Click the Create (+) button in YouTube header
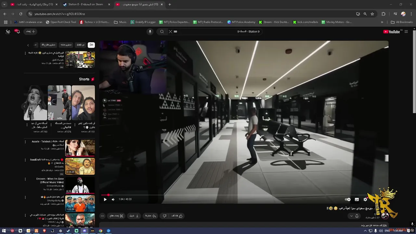 (x=31, y=32)
